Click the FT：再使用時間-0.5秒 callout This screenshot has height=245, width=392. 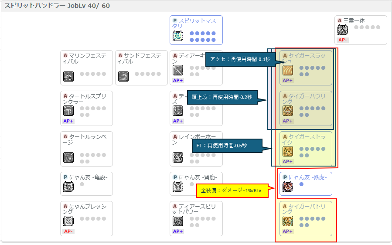[227, 146]
